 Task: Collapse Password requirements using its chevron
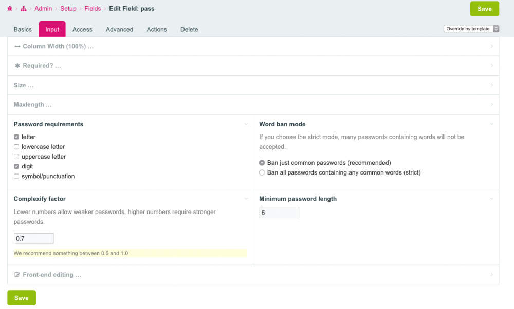click(246, 124)
